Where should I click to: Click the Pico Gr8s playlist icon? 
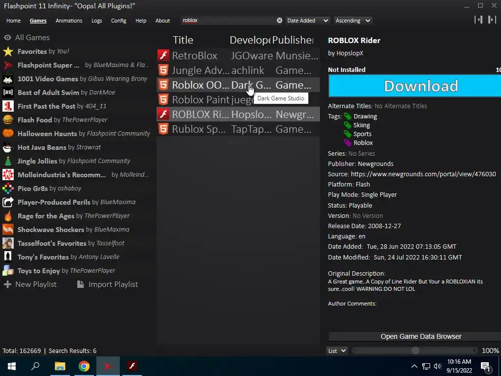tap(8, 188)
